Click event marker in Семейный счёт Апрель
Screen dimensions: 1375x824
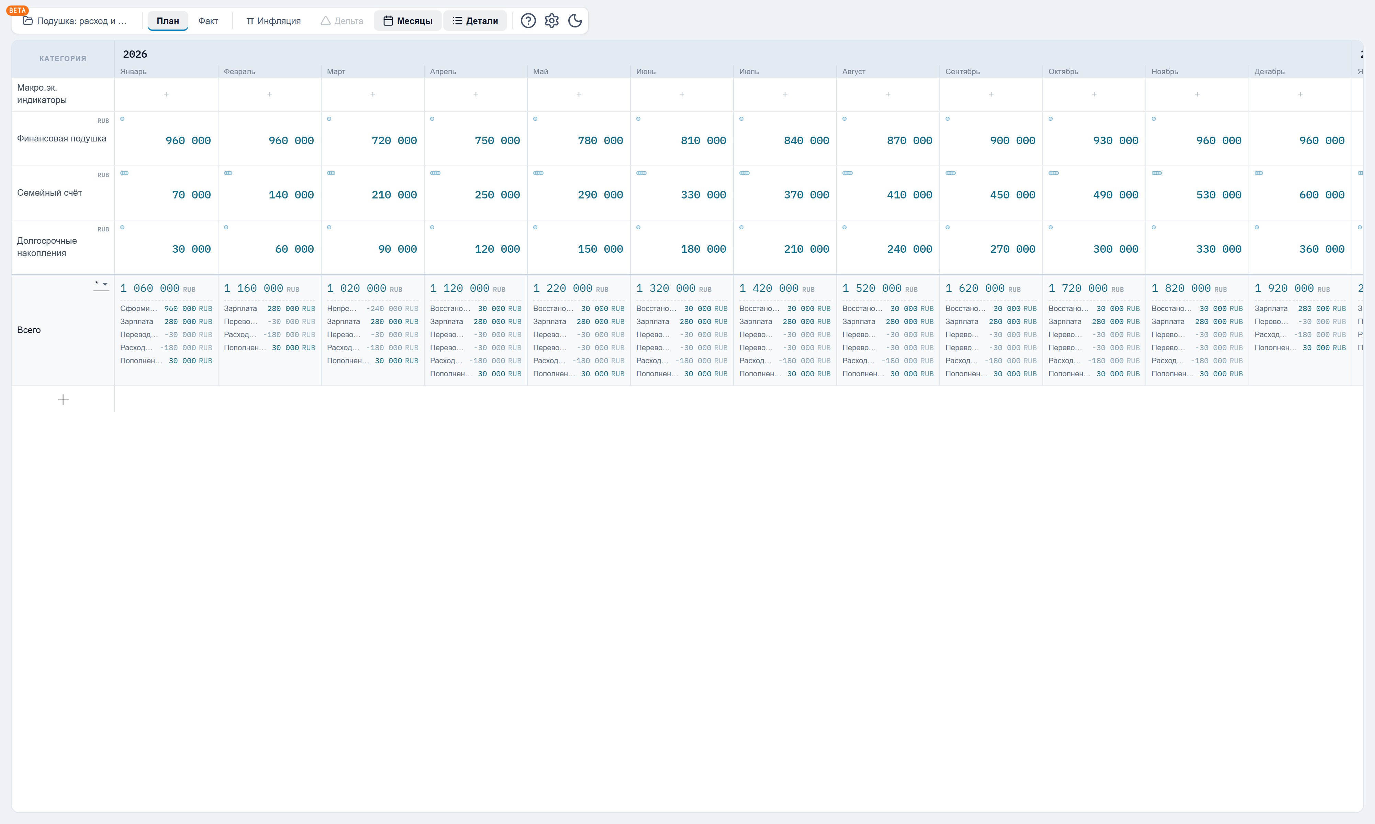(x=435, y=173)
